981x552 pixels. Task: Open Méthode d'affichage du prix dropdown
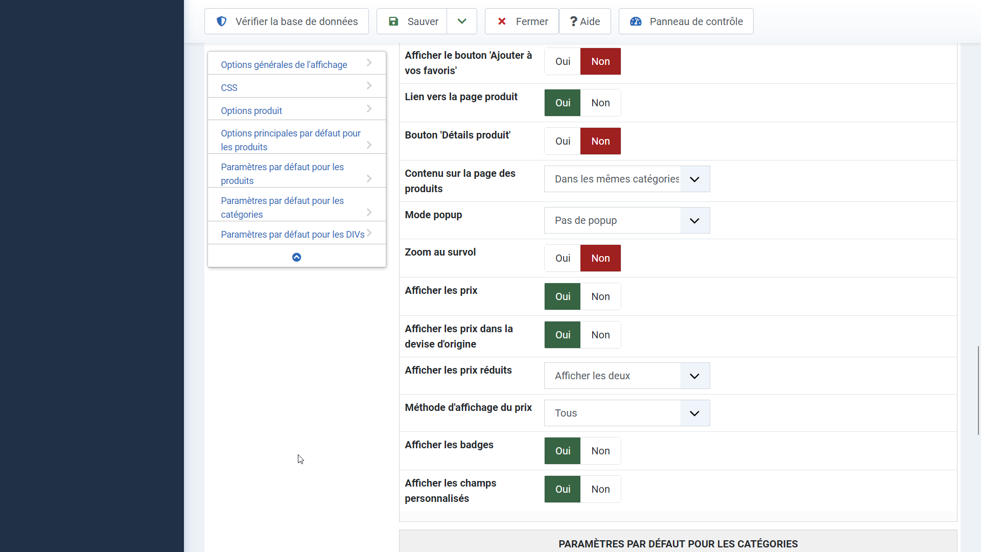click(x=627, y=413)
